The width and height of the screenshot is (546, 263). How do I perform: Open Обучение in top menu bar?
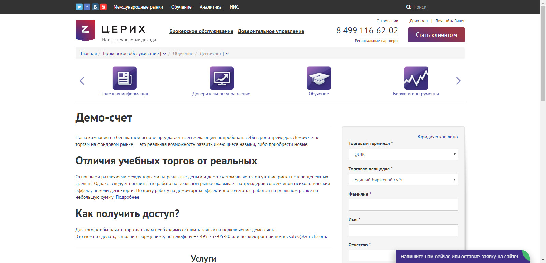(x=181, y=7)
